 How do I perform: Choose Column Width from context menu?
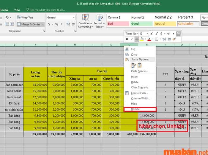[140, 98]
